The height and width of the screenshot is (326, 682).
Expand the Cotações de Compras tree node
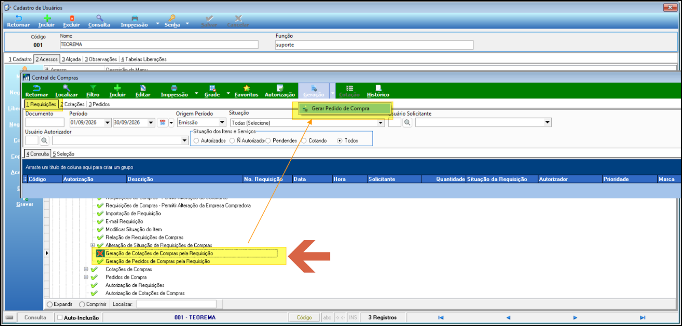click(x=86, y=269)
